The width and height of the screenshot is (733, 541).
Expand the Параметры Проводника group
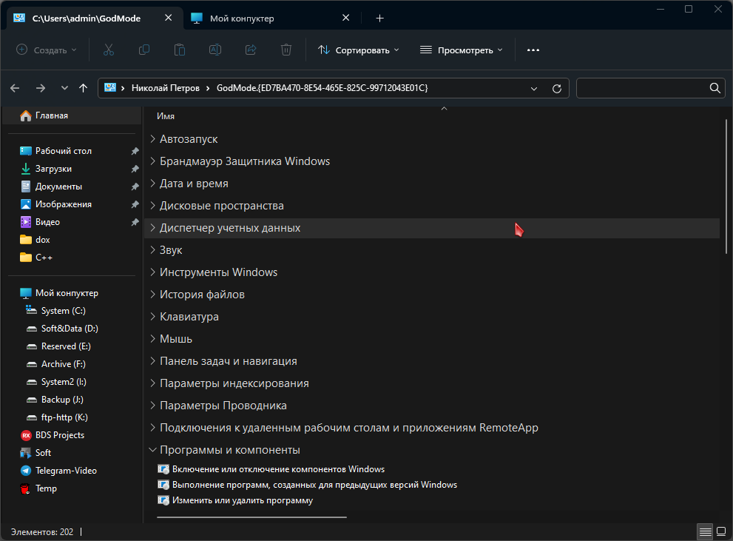(x=152, y=406)
